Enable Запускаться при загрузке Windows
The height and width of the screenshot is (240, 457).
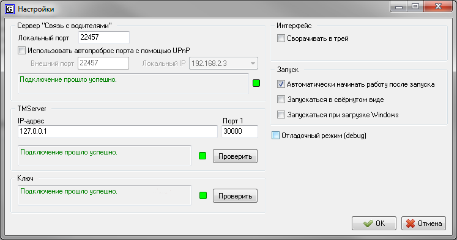pyautogui.click(x=281, y=115)
